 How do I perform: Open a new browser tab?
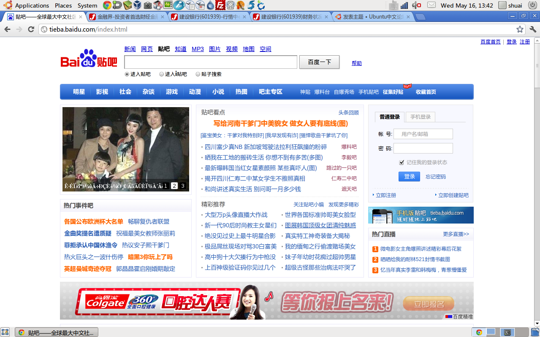click(420, 17)
